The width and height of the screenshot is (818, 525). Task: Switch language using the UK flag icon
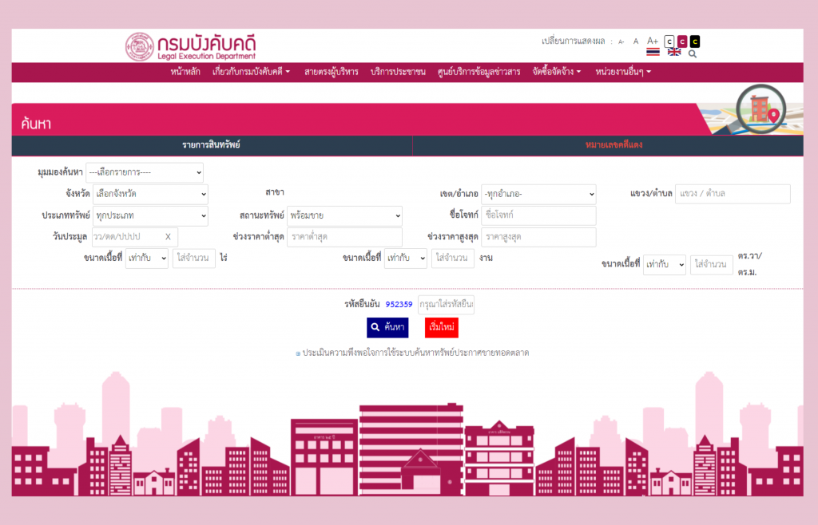point(673,51)
